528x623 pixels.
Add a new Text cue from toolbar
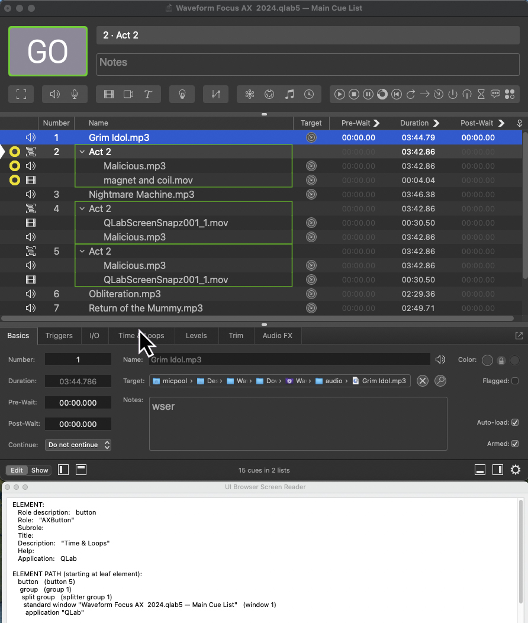tap(148, 94)
